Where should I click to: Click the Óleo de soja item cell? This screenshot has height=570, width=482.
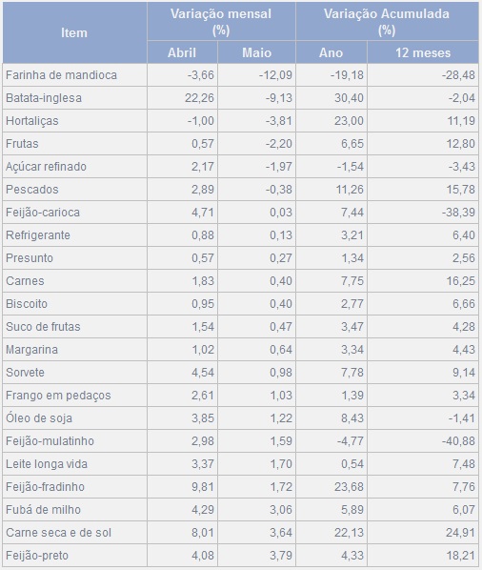[74, 418]
